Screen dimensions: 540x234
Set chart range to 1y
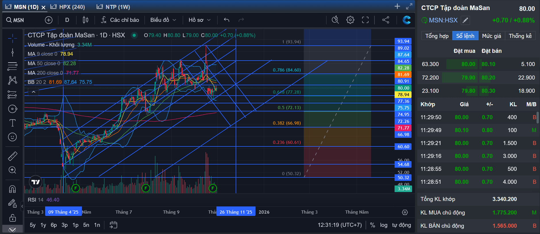43,225
